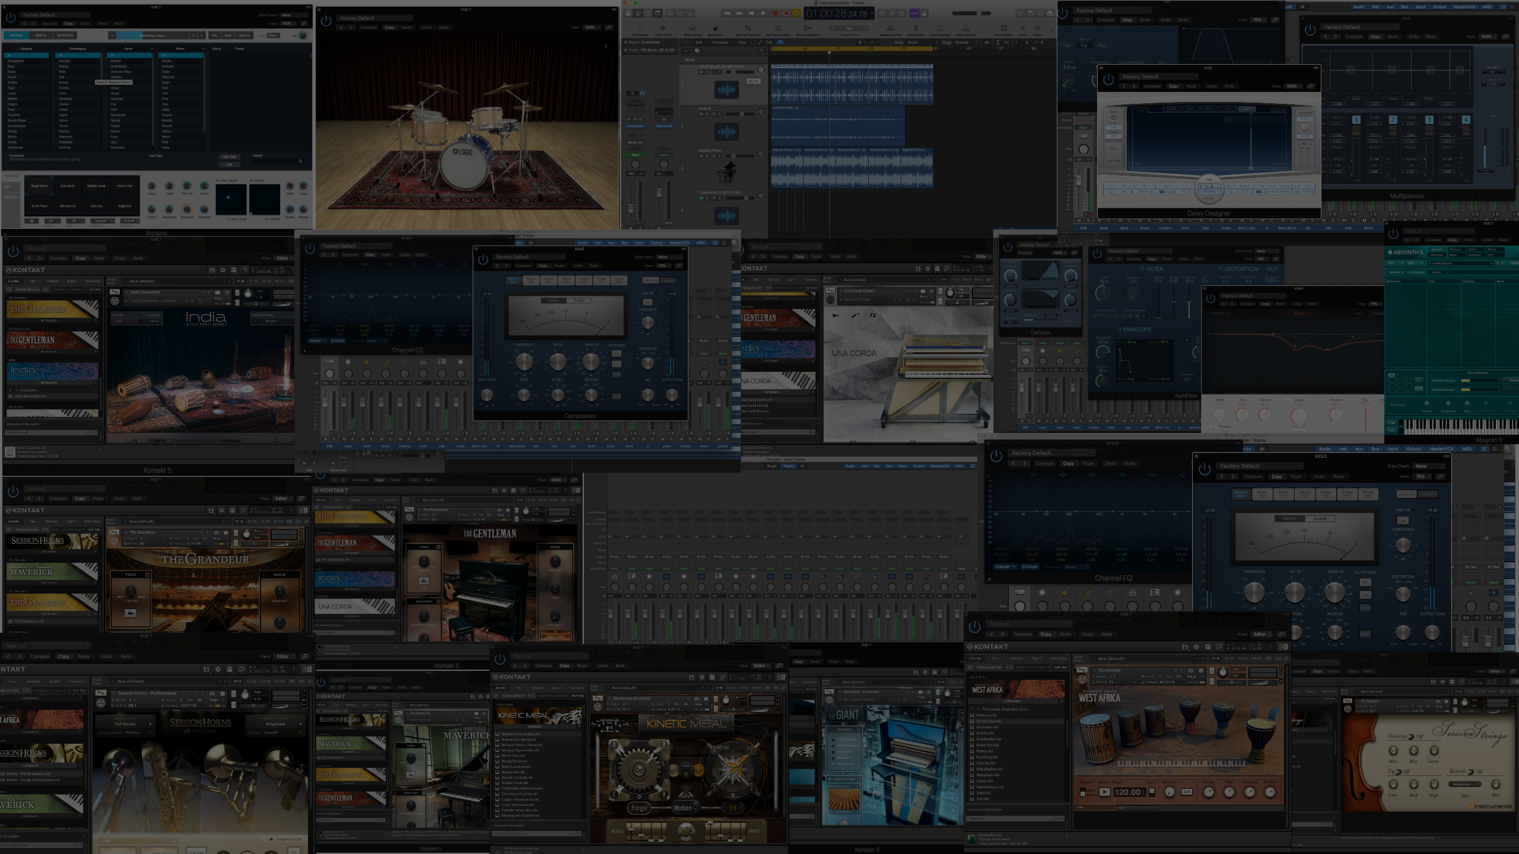Image resolution: width=1519 pixels, height=854 pixels.
Task: Toggle the Eq switch in Session Strings
Action: (x=1399, y=772)
